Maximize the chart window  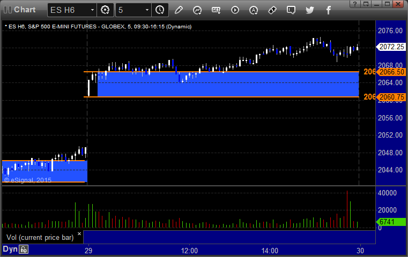click(388, 4)
